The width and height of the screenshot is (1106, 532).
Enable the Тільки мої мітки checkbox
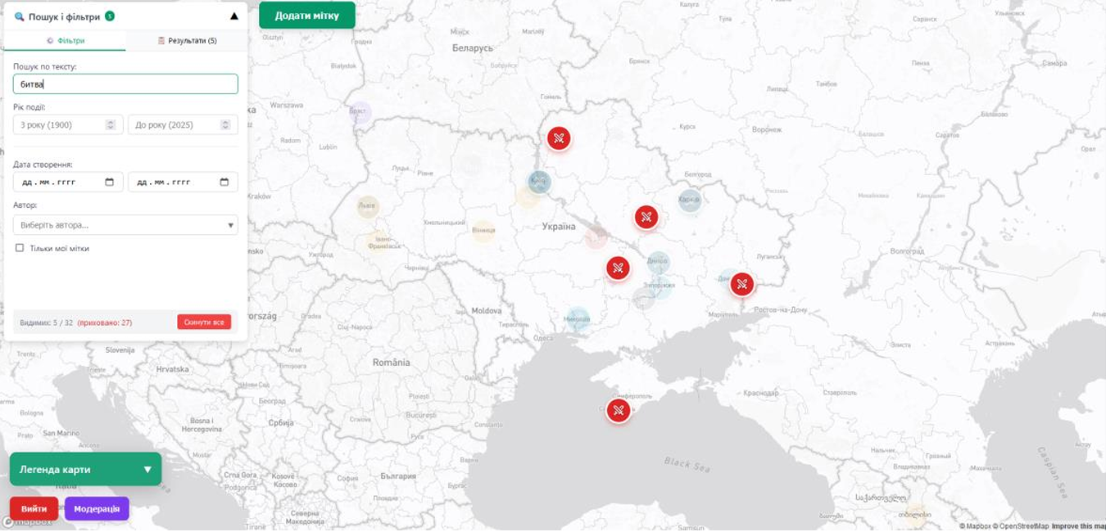(20, 248)
